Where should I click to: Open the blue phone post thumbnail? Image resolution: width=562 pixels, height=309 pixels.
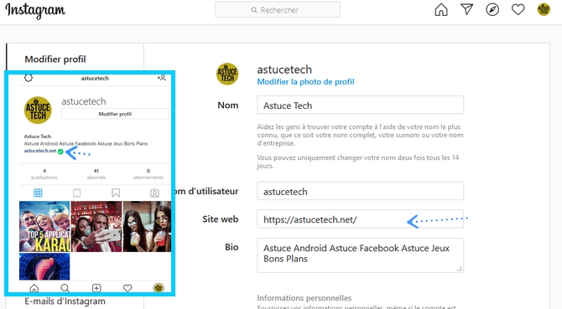point(44,266)
